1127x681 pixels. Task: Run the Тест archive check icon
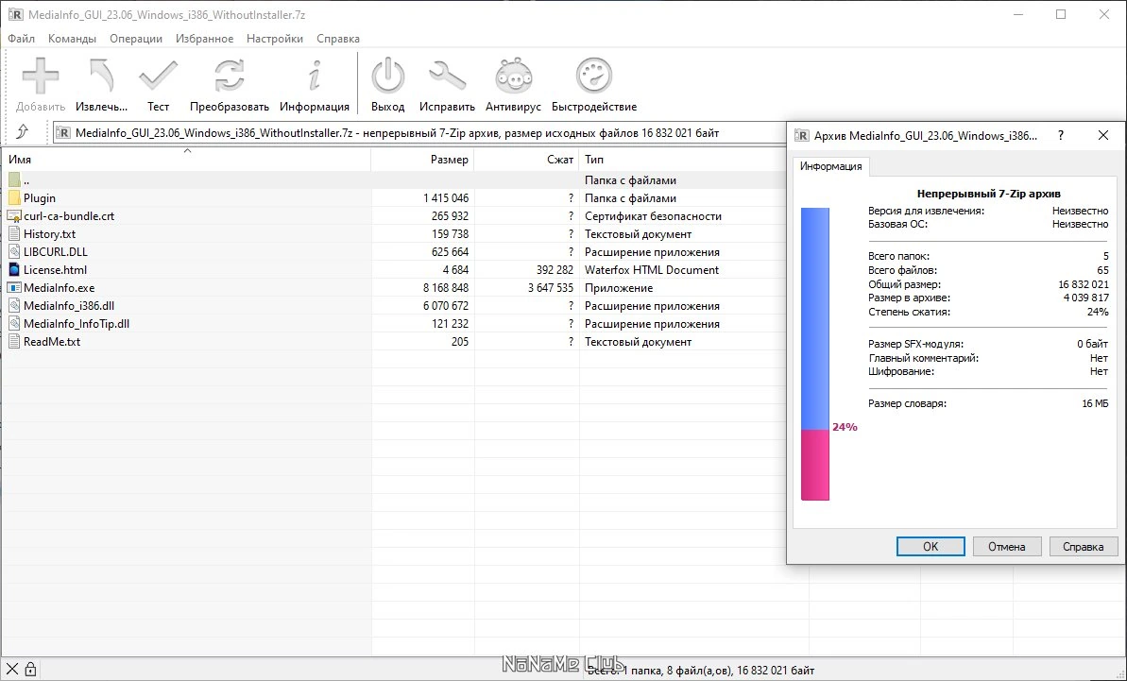pyautogui.click(x=158, y=77)
